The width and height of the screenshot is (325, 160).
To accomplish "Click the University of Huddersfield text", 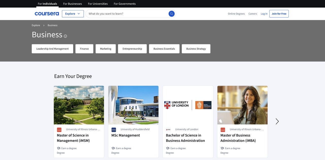I will [135, 129].
